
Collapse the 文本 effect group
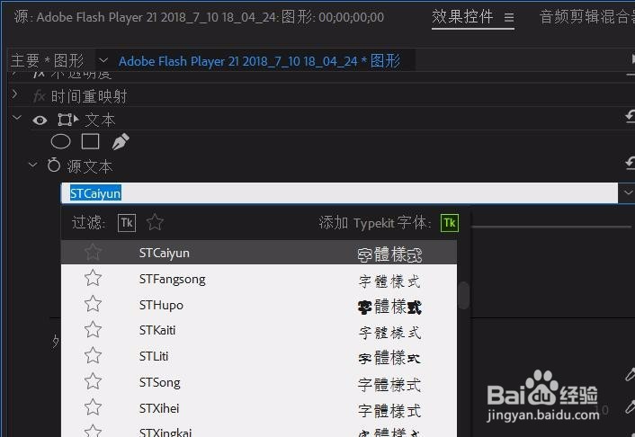pyautogui.click(x=17, y=119)
